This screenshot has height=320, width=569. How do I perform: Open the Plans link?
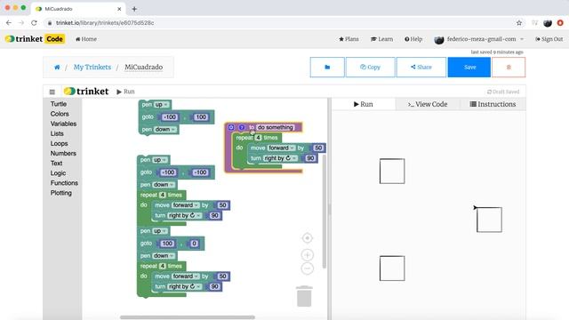(349, 39)
